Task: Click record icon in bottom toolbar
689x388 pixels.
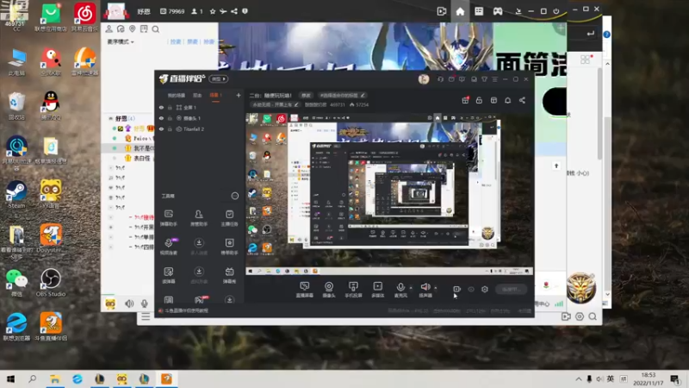Action: point(457,289)
